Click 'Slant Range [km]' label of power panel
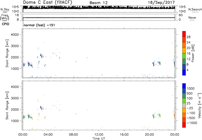 [x=7, y=53]
